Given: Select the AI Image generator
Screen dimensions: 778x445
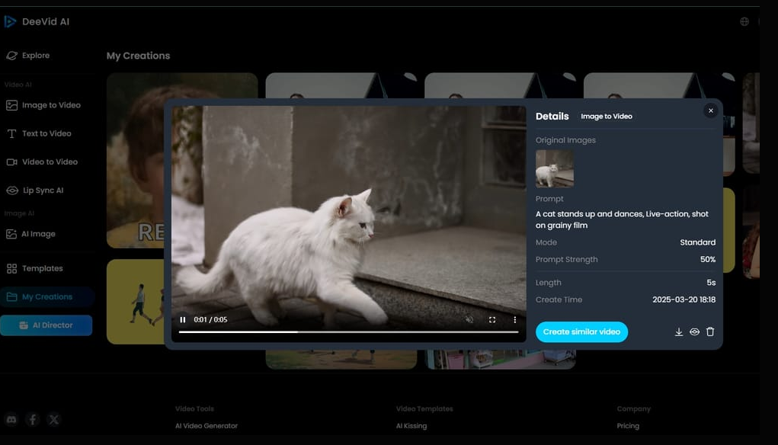Looking at the screenshot, I should [40, 233].
